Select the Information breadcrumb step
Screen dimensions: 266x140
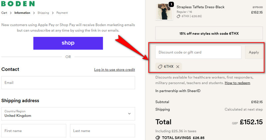coord(22,13)
